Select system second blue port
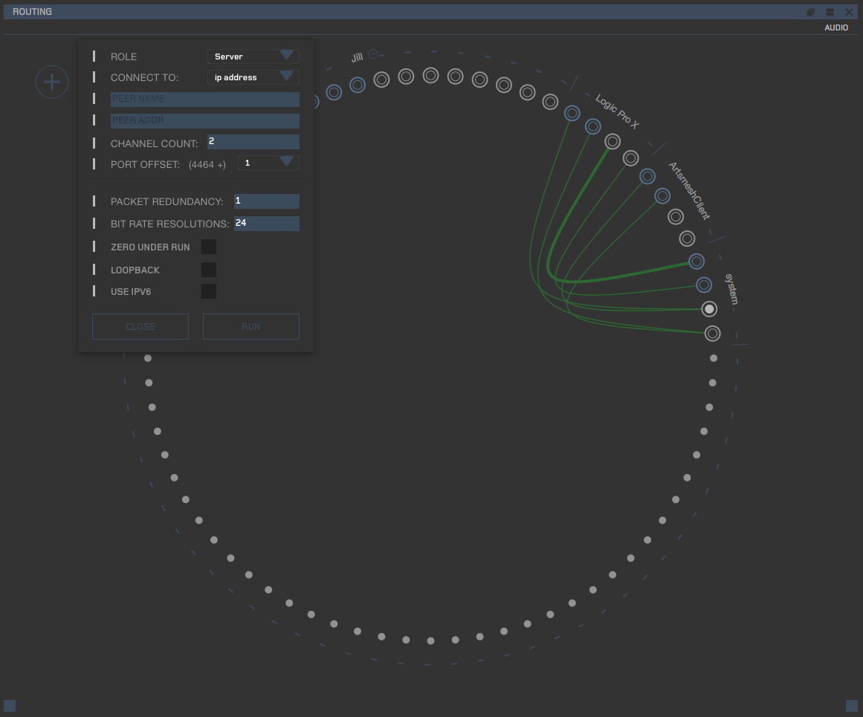This screenshot has width=863, height=717. click(704, 285)
